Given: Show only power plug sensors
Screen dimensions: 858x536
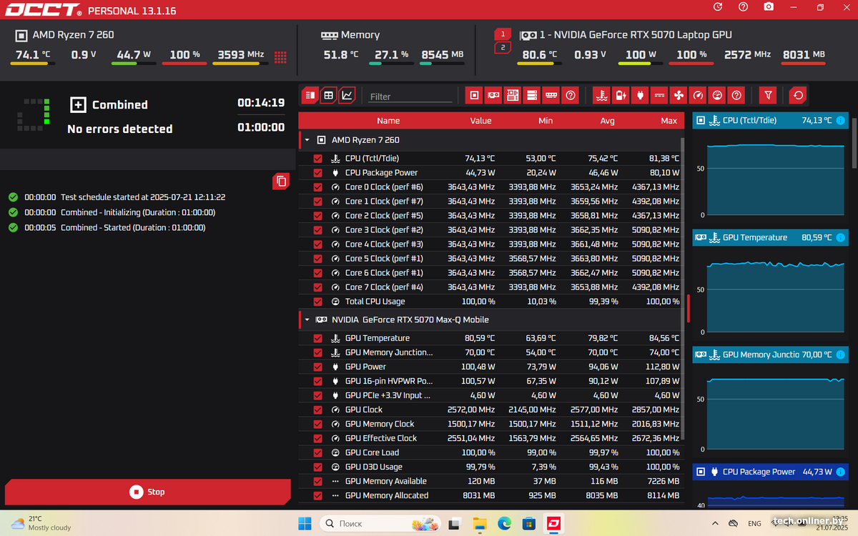Looking at the screenshot, I should tap(641, 95).
